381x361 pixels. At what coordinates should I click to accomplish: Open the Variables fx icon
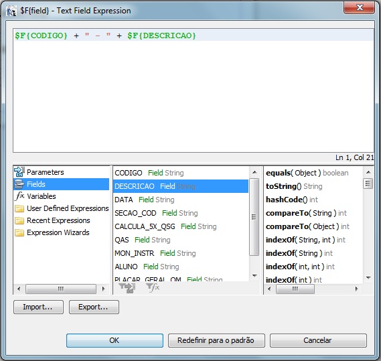point(19,196)
